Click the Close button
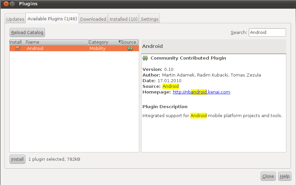 coord(268,176)
